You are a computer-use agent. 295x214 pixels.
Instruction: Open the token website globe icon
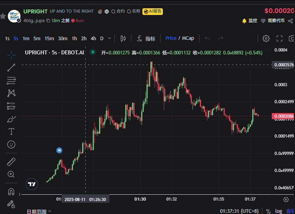107,12
